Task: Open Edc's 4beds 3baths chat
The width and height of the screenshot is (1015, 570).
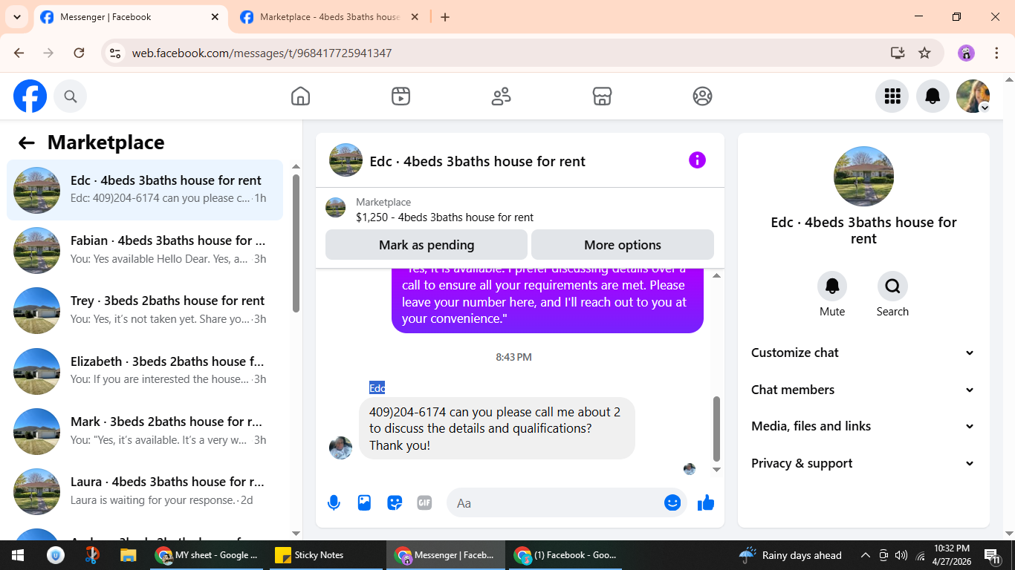Action: click(x=145, y=190)
